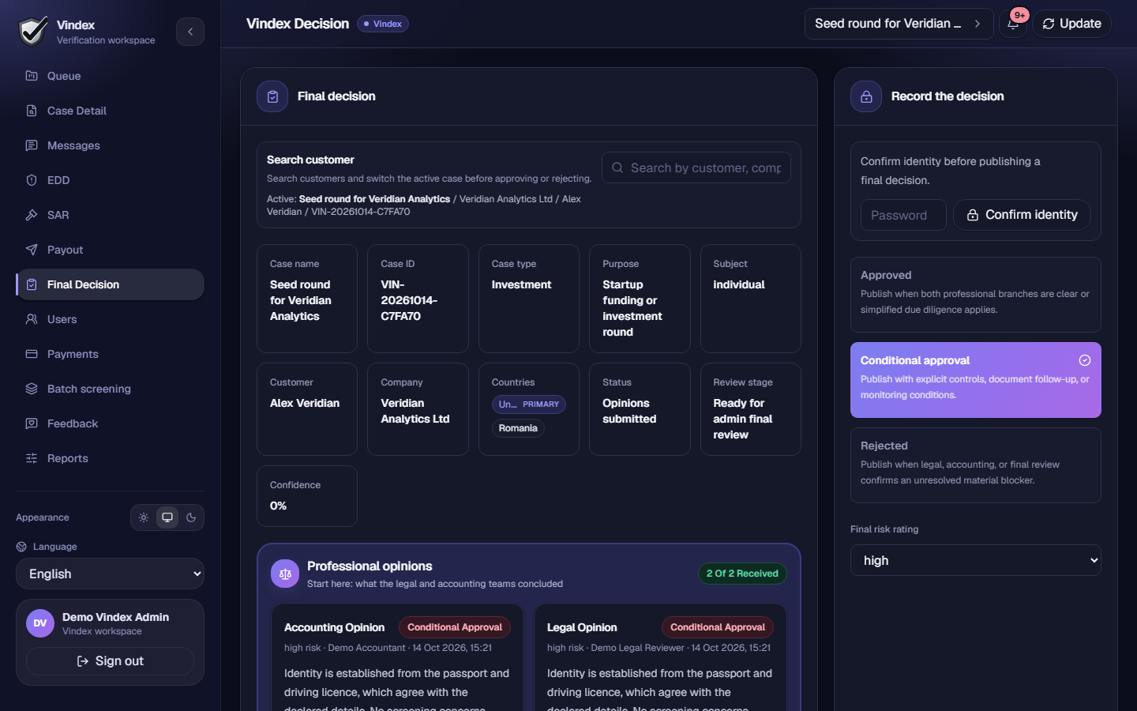Switch appearance to system theme

click(167, 517)
